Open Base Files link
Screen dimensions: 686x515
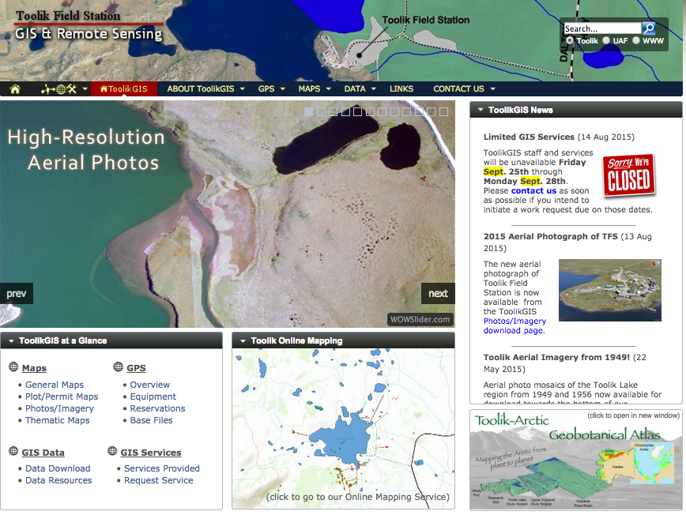152,420
